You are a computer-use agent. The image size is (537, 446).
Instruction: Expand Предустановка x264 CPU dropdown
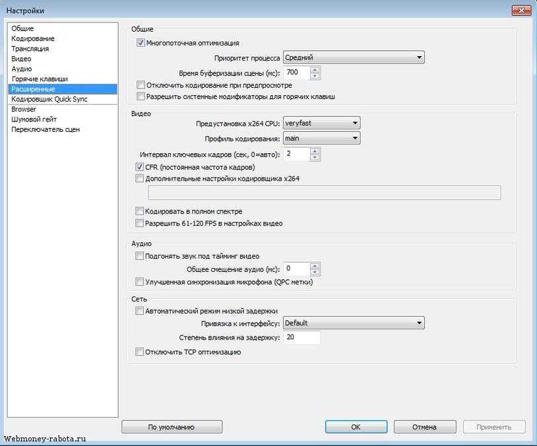(x=321, y=123)
